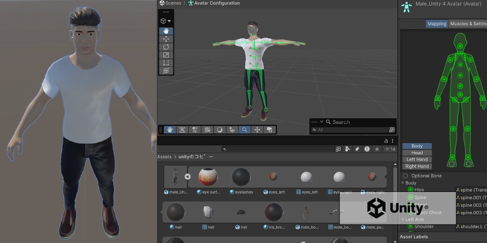Select the Rotate tool in tools overlay
The image size is (487, 243).
tap(166, 47)
